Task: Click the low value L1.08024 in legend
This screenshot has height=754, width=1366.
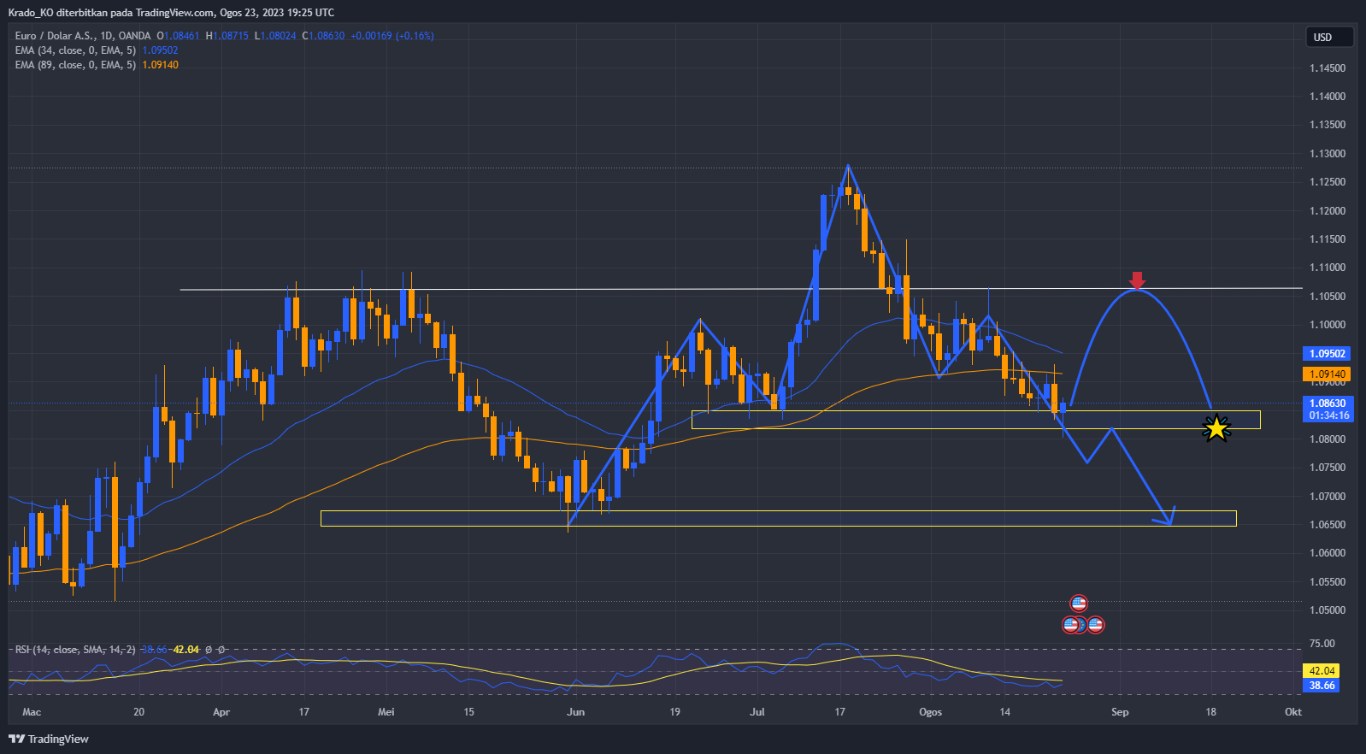Action: pyautogui.click(x=275, y=36)
